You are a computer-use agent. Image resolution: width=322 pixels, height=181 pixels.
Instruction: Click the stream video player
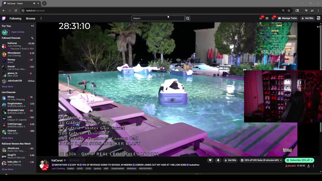click(x=178, y=89)
